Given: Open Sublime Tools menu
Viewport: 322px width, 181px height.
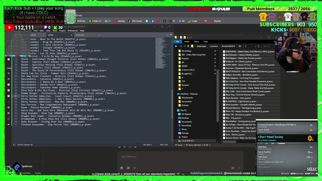Looking at the screenshot, I should (x=55, y=31).
